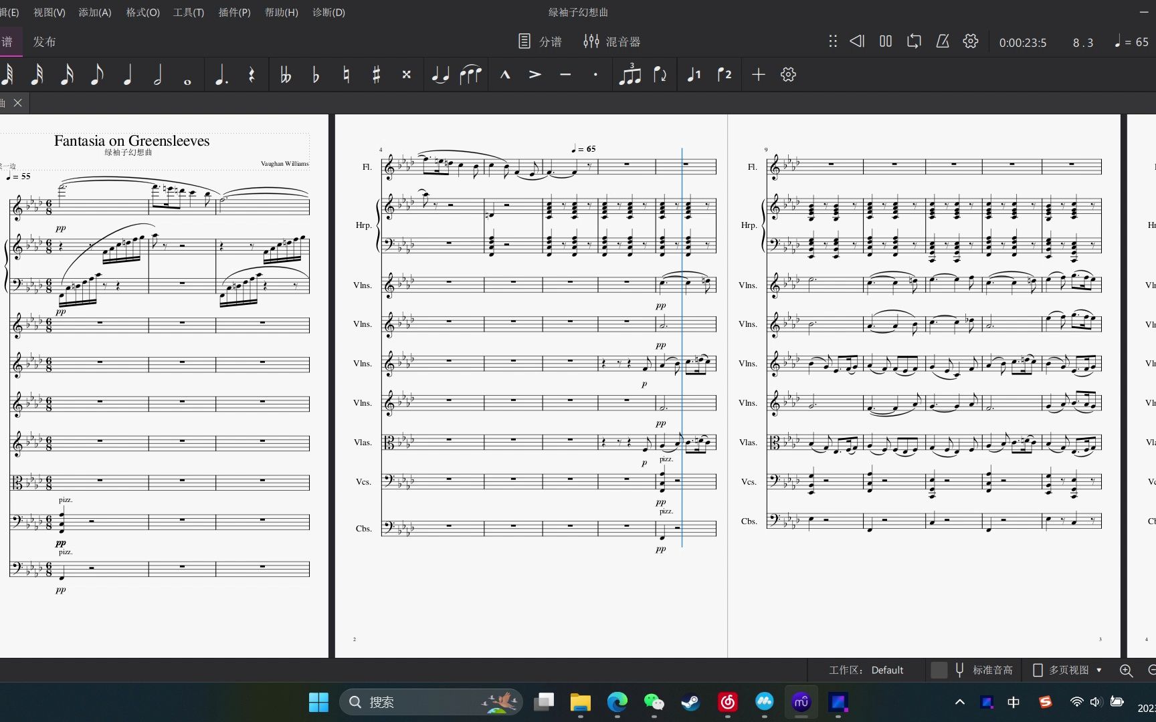Open the 插件(P) menu
The height and width of the screenshot is (722, 1156).
pos(234,12)
